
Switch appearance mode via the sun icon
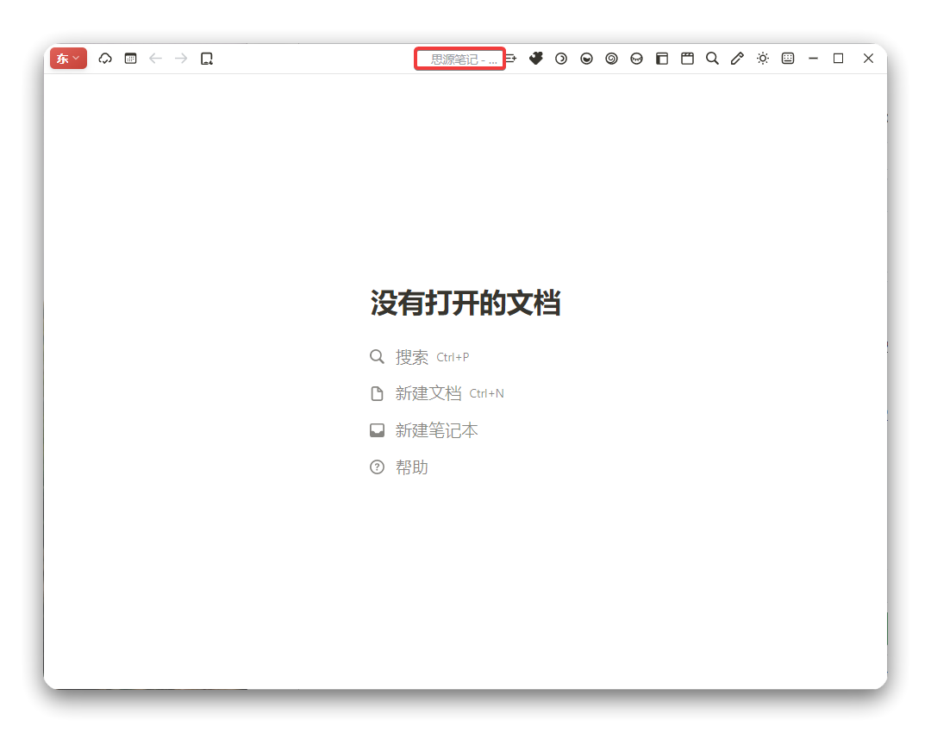762,58
